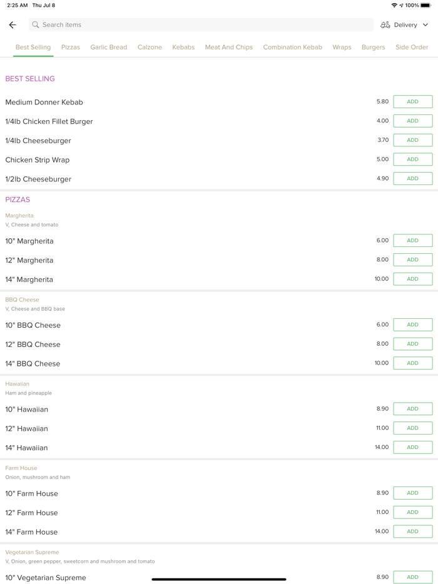Add Medium Donner Kebab to order
Image resolution: width=438 pixels, height=584 pixels.
pyautogui.click(x=412, y=102)
